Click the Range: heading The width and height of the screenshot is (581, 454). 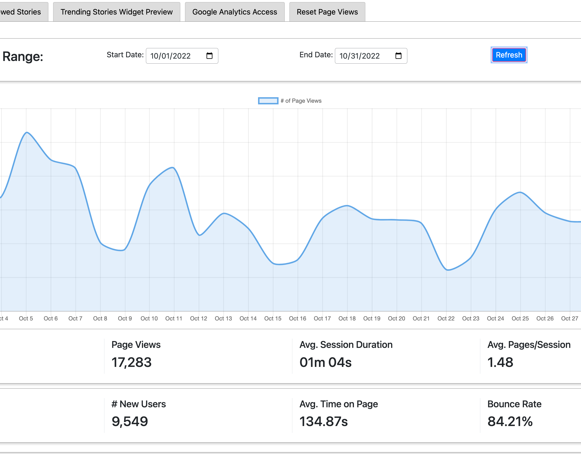22,56
